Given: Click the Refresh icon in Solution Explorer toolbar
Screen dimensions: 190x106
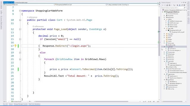Looking at the screenshot, I should [180, 5].
